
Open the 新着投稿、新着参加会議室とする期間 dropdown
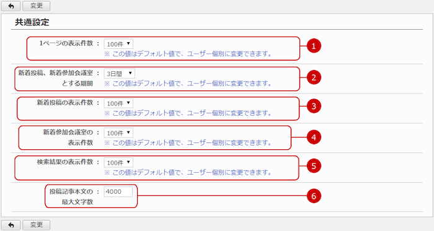tap(119, 74)
